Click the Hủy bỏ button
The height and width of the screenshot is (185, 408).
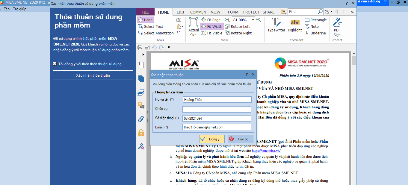point(241,139)
